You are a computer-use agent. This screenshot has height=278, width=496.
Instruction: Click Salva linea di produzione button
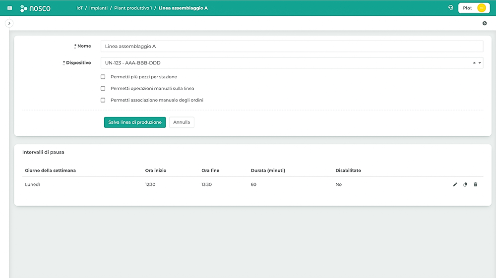coord(135,122)
